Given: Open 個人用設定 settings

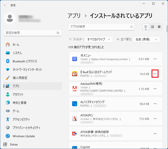Looking at the screenshot, I should point(33,78).
